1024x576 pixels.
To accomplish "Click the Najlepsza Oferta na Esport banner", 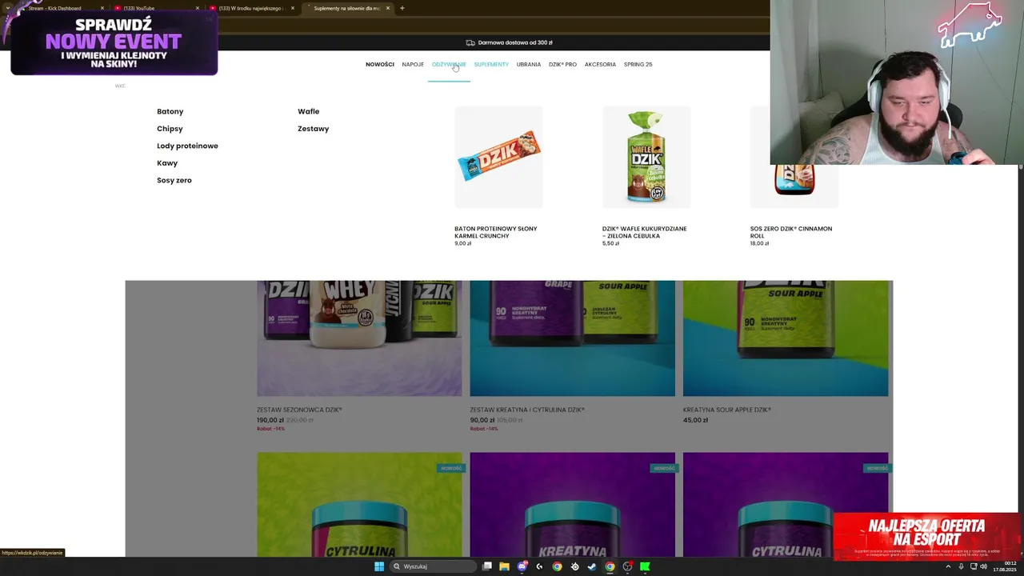I will (926, 537).
